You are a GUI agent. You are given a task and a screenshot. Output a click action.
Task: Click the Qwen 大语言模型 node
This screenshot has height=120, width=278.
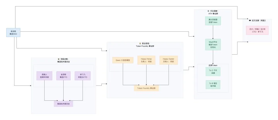click(x=123, y=60)
